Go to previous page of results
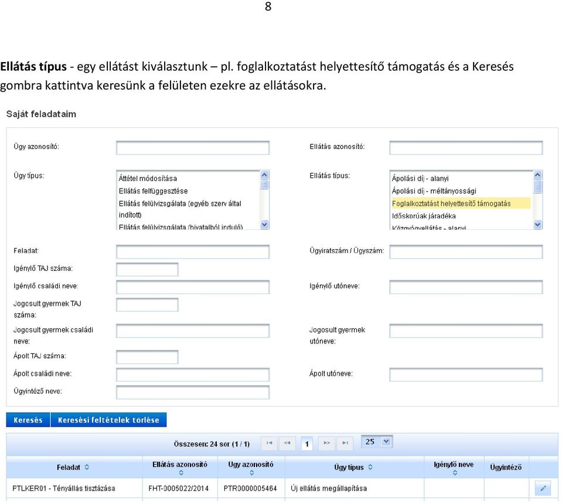 pyautogui.click(x=288, y=443)
